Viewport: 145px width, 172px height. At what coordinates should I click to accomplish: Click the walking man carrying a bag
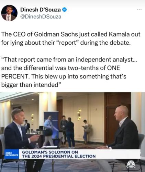click(x=49, y=131)
